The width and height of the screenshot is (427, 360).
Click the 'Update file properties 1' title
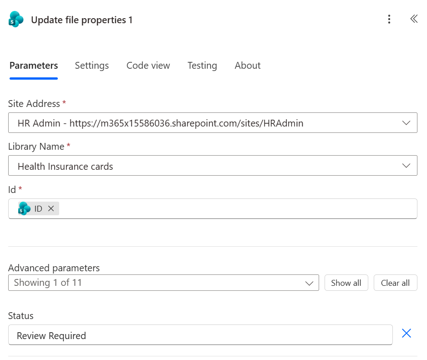click(81, 20)
